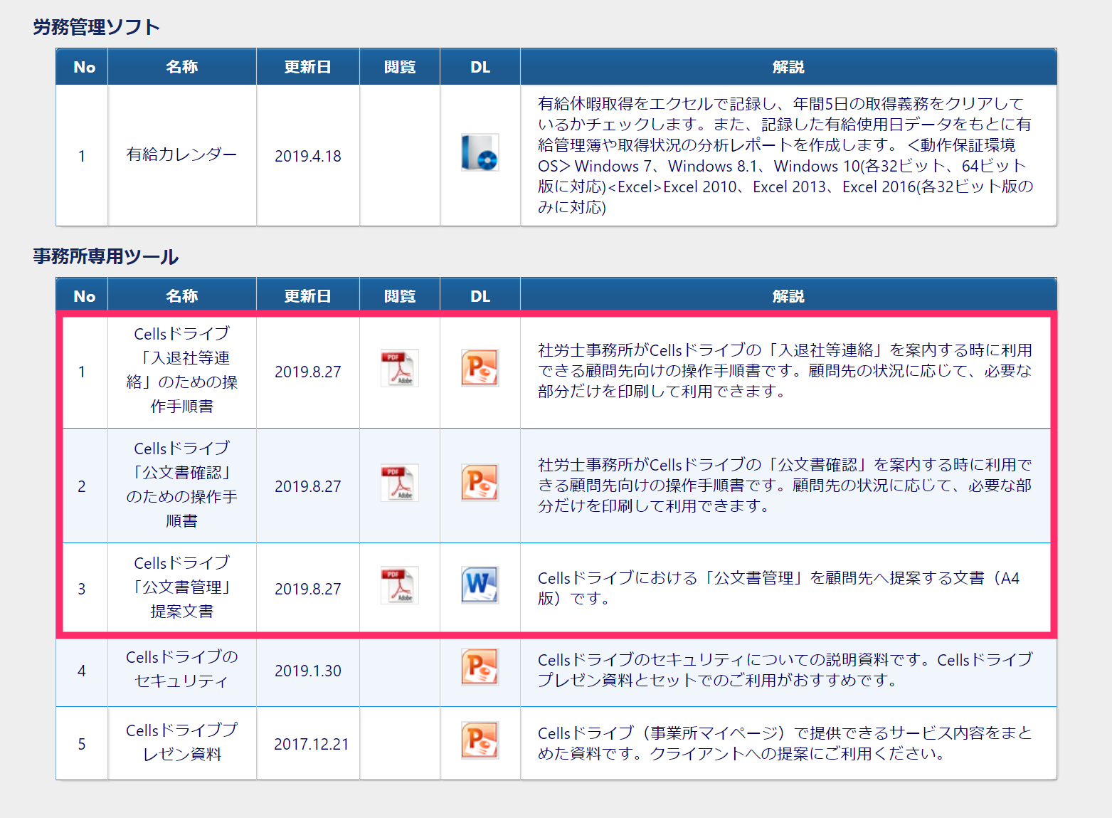
Task: Click row number 5 in 事務所専用ツール table
Action: [82, 744]
